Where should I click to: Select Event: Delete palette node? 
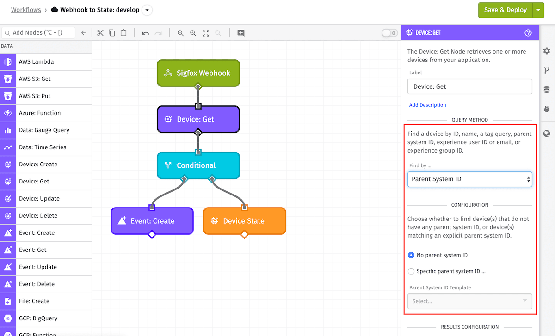pyautogui.click(x=46, y=284)
